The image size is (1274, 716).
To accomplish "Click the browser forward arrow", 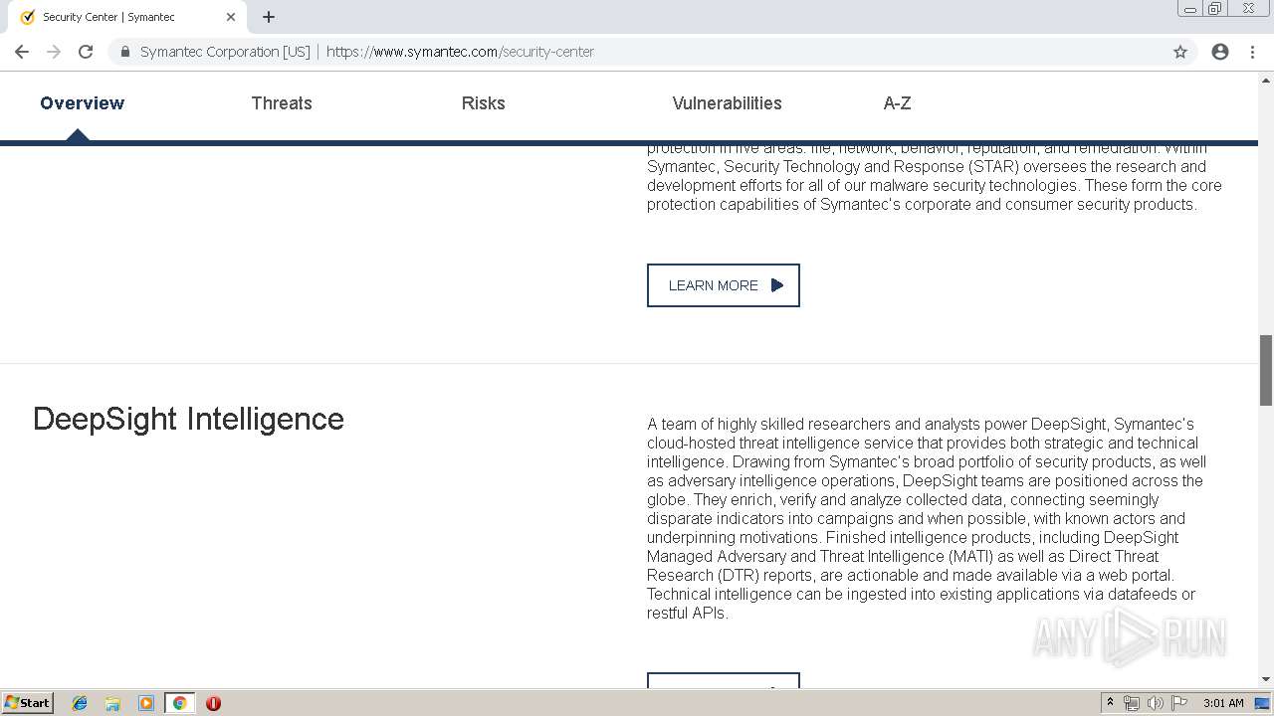I will (54, 52).
